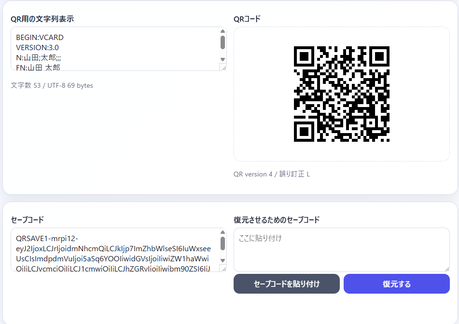This screenshot has width=459, height=324.
Task: Click the generated QR code image
Action: [341, 94]
